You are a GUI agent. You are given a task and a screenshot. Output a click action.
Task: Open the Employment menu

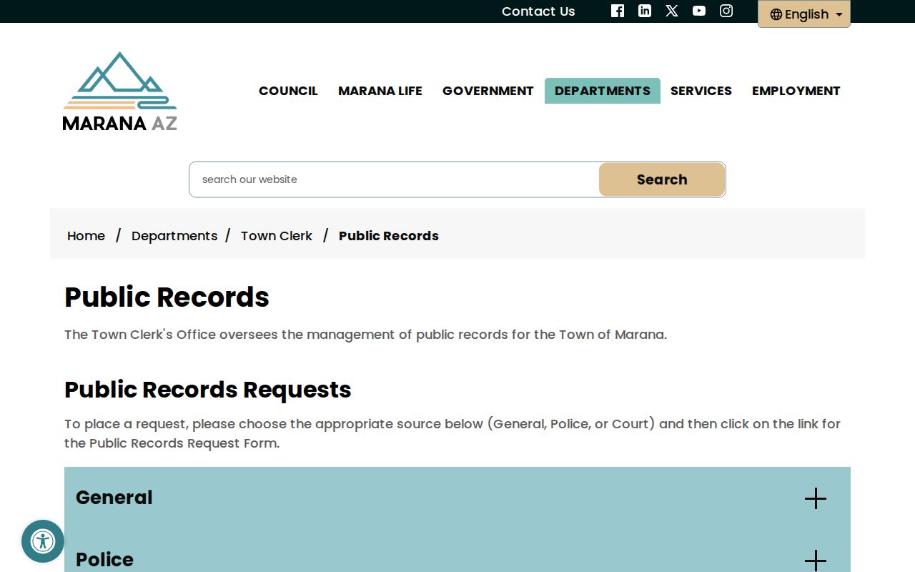tap(796, 91)
